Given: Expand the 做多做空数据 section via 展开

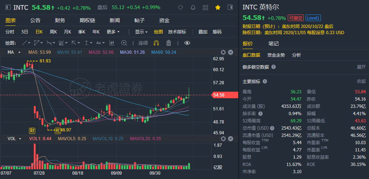Looking at the screenshot, I should (x=361, y=67).
